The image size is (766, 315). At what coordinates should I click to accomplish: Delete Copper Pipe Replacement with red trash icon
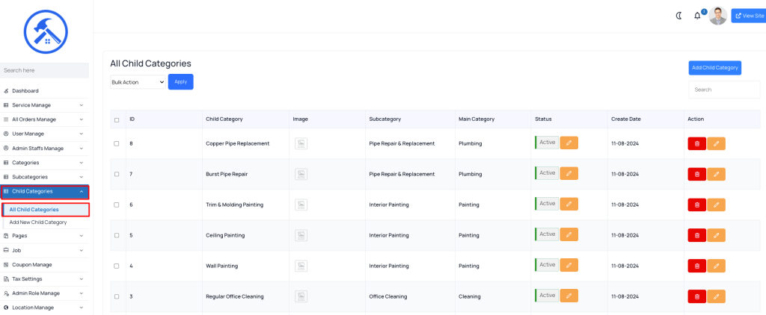coord(697,144)
